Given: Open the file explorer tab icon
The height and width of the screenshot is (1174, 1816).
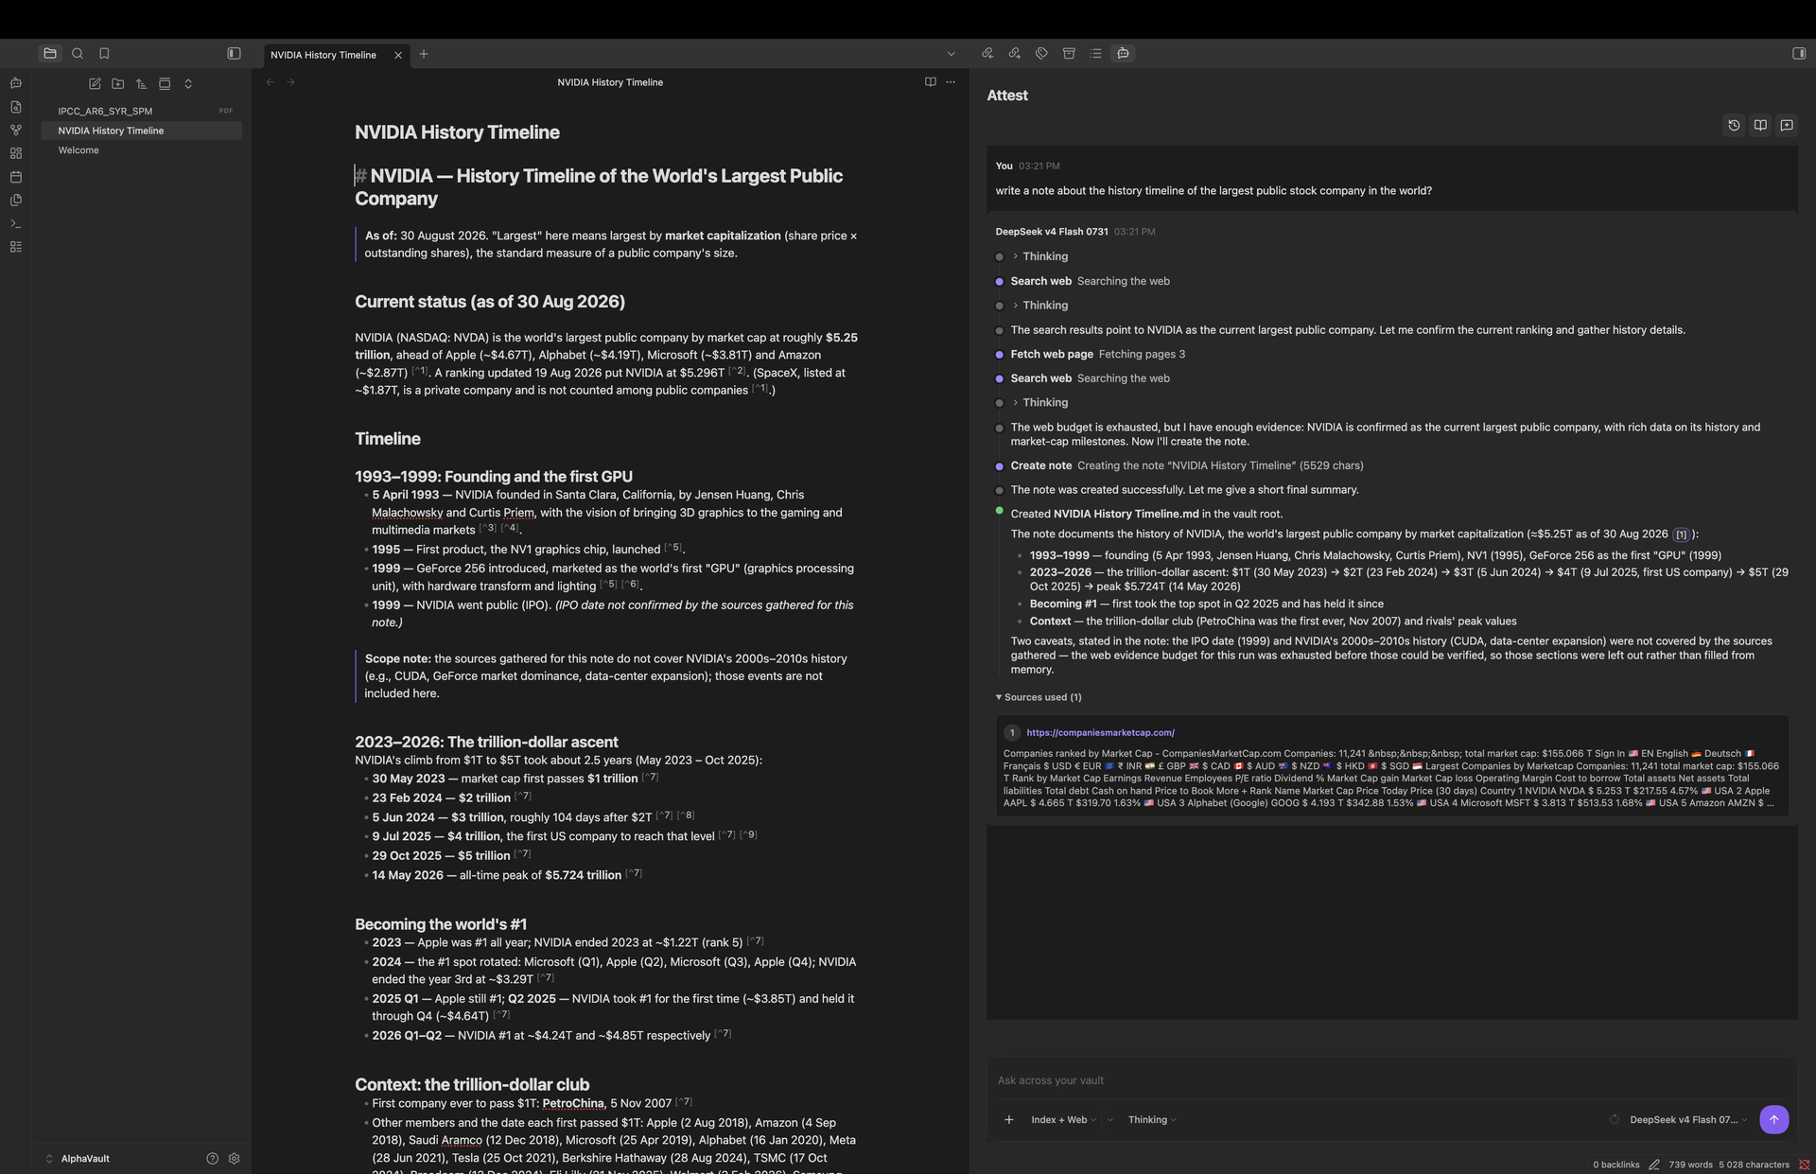Looking at the screenshot, I should point(50,54).
